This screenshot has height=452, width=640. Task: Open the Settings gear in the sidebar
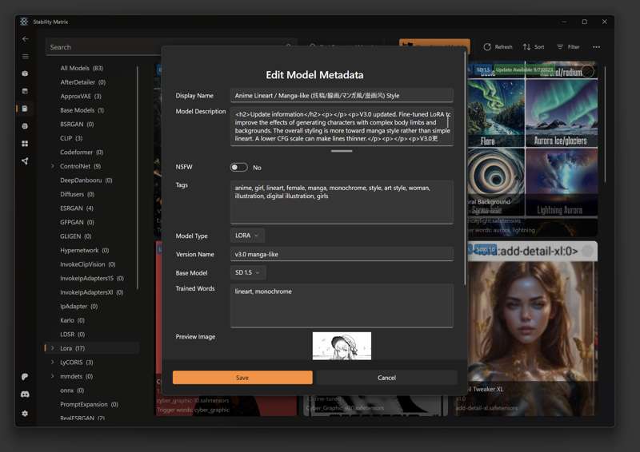25,413
